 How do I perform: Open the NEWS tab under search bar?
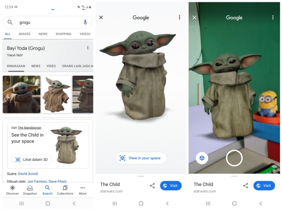click(x=43, y=34)
